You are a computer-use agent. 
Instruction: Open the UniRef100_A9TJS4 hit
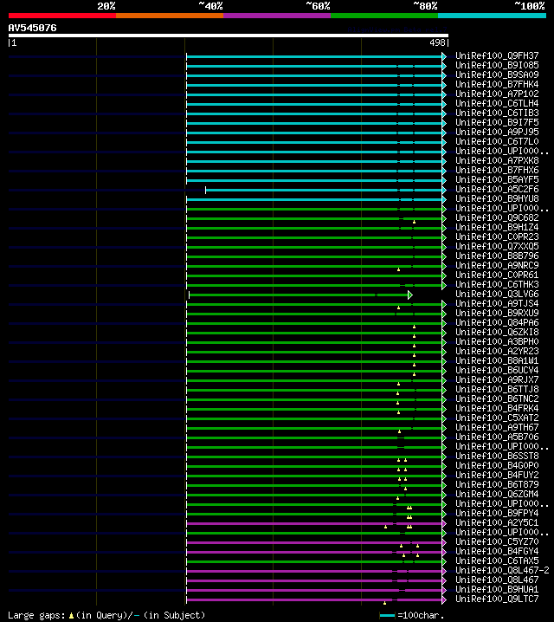coord(497,303)
